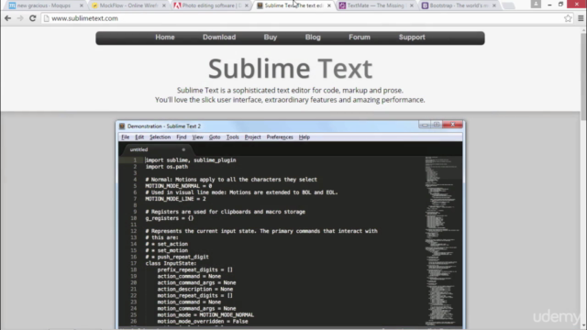587x330 pixels.
Task: Open the Blog nav link
Action: [x=313, y=37]
